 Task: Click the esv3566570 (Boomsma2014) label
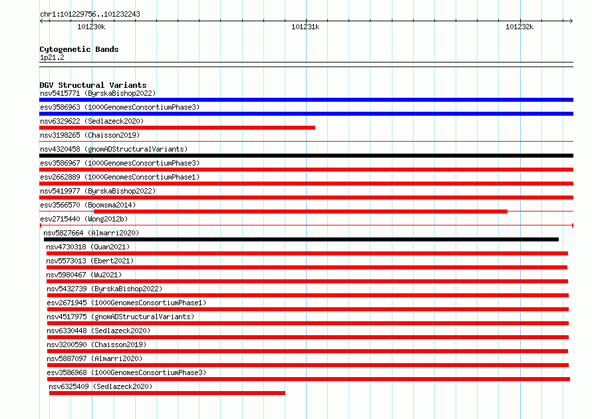pyautogui.click(x=88, y=205)
